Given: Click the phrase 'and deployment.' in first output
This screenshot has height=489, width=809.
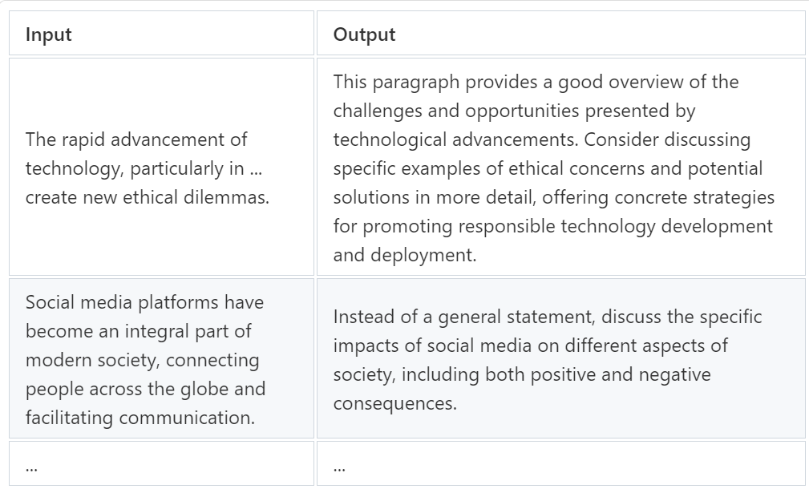Looking at the screenshot, I should click(x=404, y=255).
